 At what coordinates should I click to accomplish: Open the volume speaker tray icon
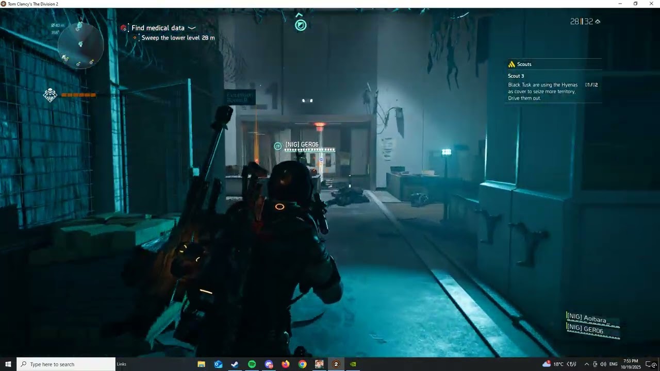tap(603, 364)
